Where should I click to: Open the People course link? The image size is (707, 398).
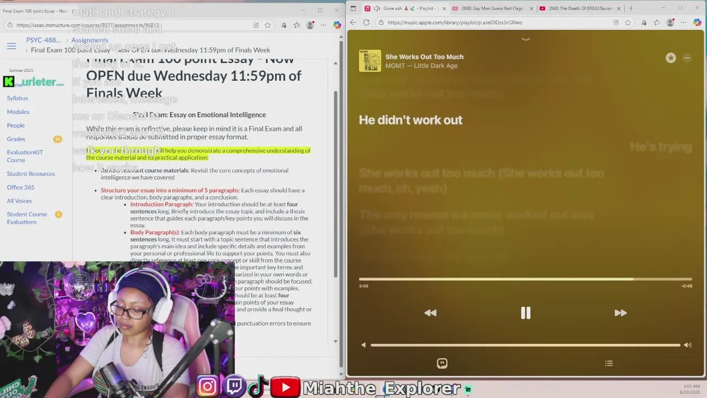pos(15,125)
